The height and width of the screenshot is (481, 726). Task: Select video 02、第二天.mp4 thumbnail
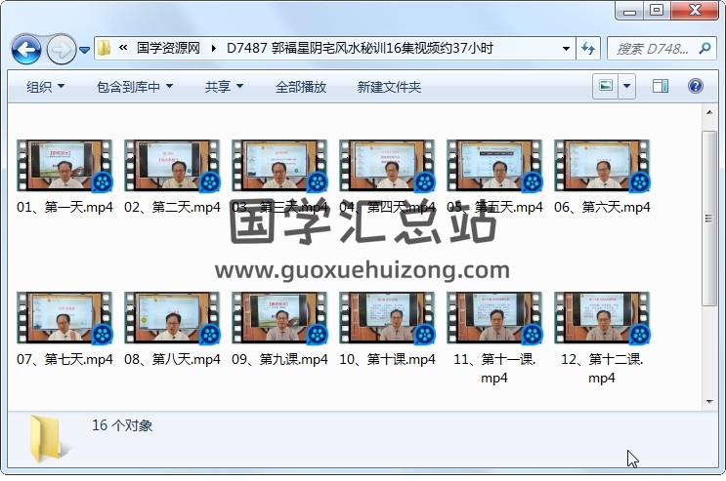tap(172, 166)
